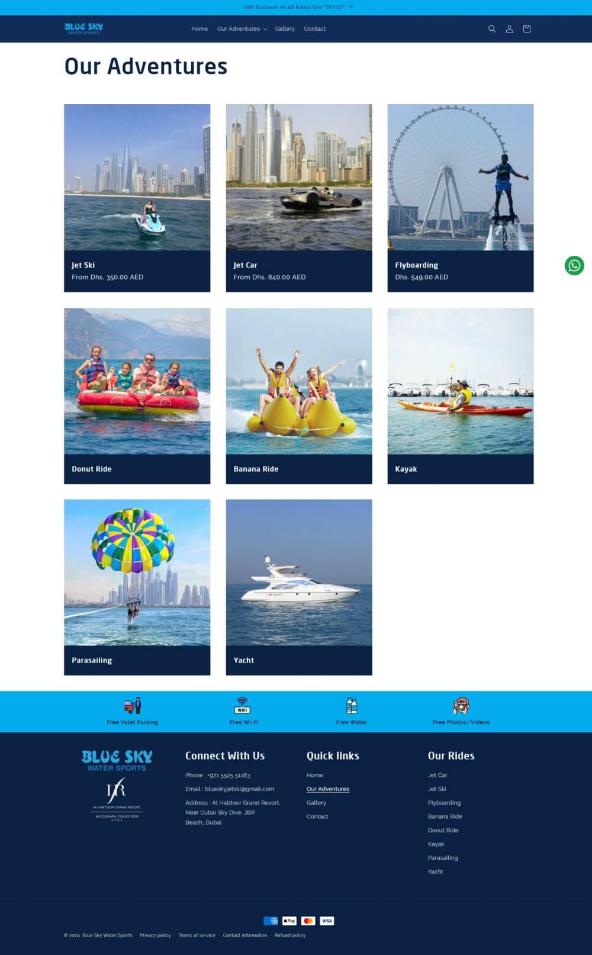This screenshot has height=955, width=592.
Task: Click the account login icon
Action: pyautogui.click(x=509, y=29)
